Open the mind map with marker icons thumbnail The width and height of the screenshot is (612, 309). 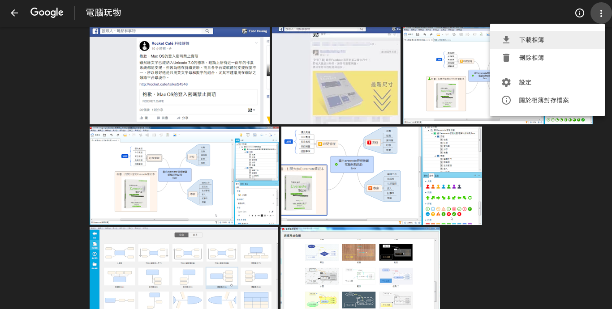pyautogui.click(x=382, y=175)
